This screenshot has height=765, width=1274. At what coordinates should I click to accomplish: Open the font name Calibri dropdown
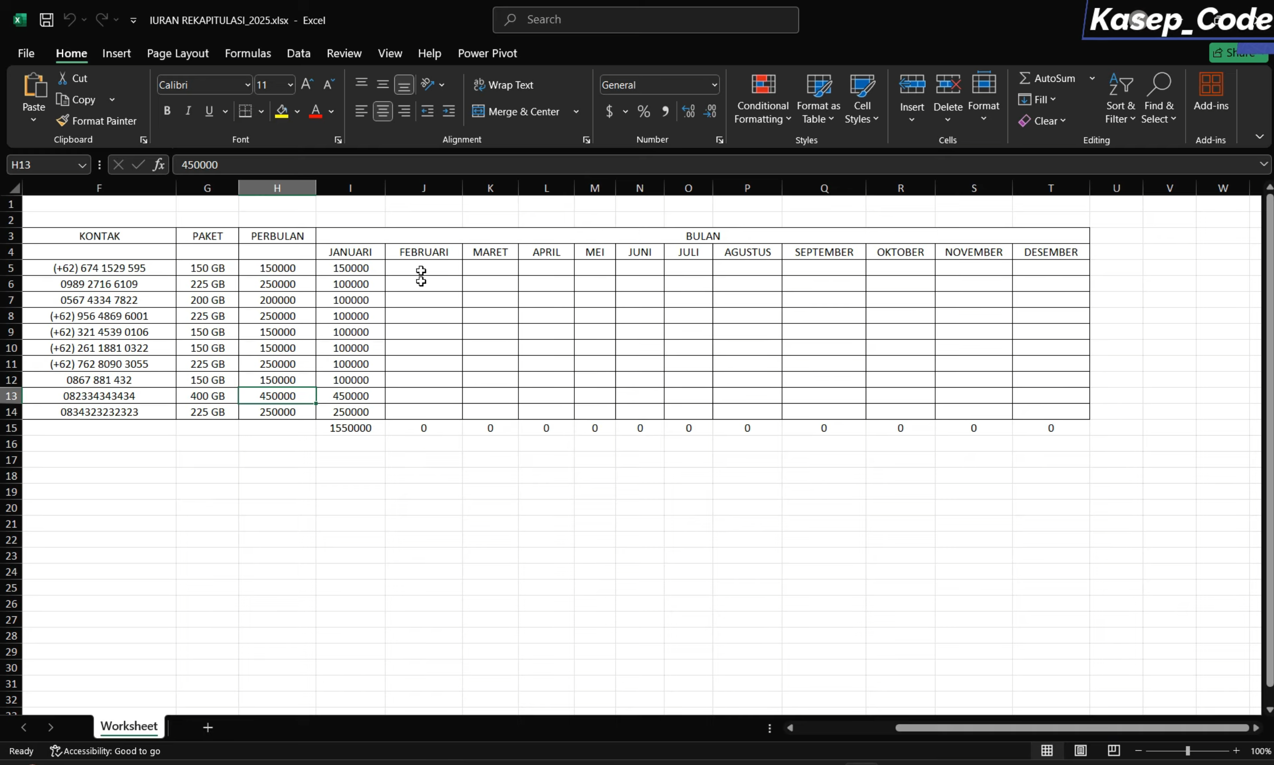pos(248,84)
